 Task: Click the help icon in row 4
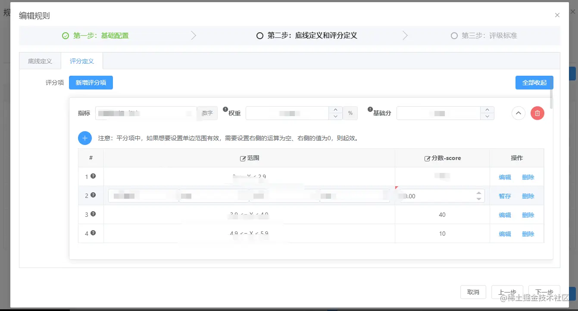click(x=93, y=233)
